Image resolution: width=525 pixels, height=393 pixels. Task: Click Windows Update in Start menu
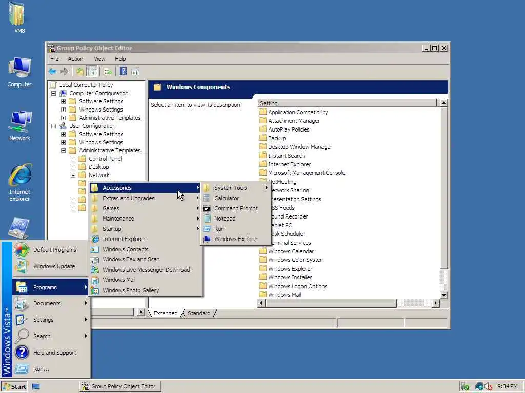pyautogui.click(x=51, y=266)
